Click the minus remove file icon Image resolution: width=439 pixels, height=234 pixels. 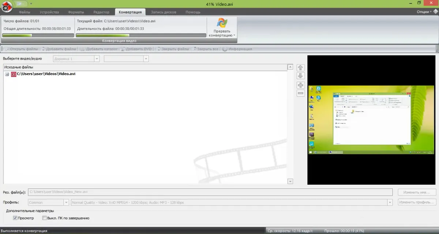[x=300, y=93]
